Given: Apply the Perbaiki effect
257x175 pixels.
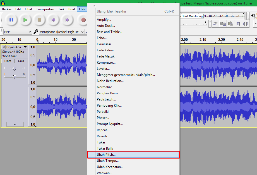Looking at the screenshot, I should click(133, 112).
